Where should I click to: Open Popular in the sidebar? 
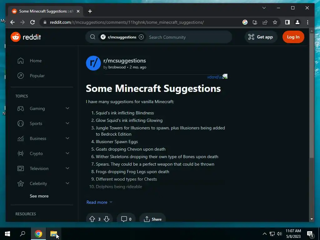(x=37, y=76)
